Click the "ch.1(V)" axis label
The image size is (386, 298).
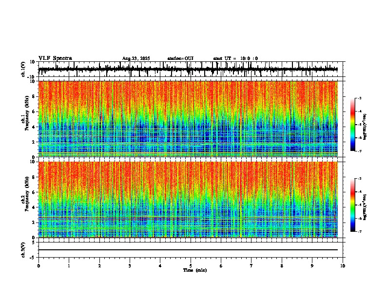pyautogui.click(x=23, y=69)
